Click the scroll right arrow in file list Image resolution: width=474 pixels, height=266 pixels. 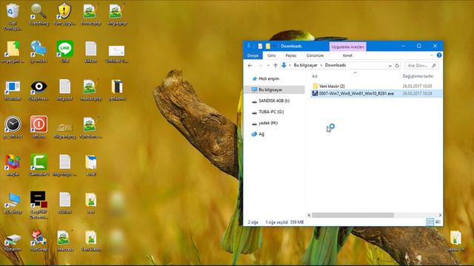click(x=440, y=215)
